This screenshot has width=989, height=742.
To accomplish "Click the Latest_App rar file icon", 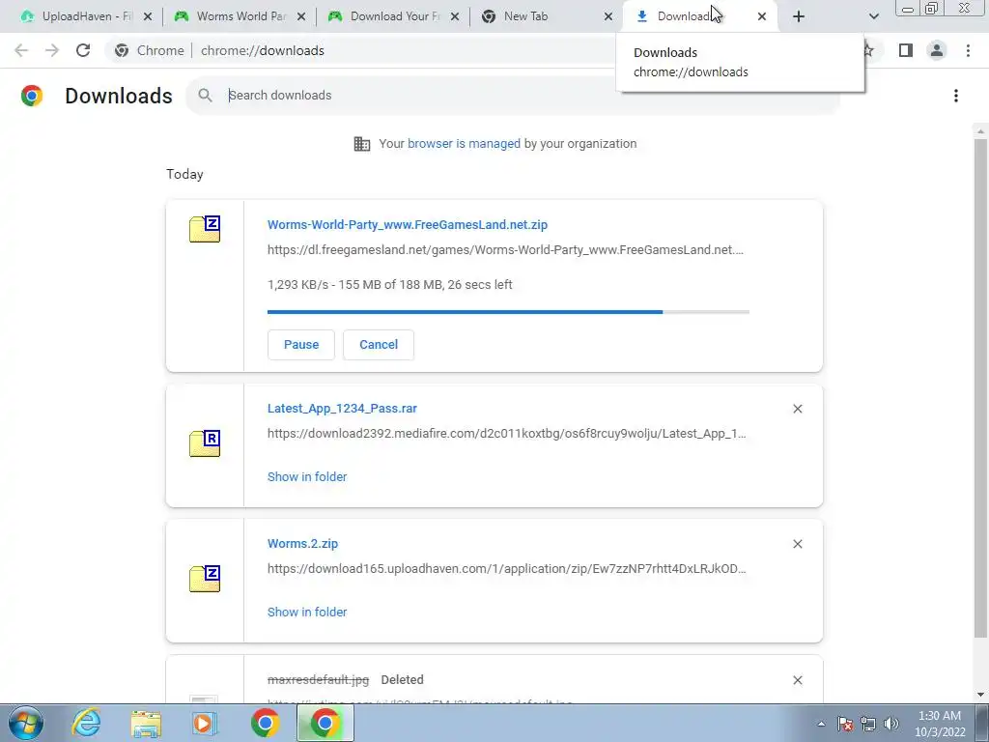I will (205, 442).
